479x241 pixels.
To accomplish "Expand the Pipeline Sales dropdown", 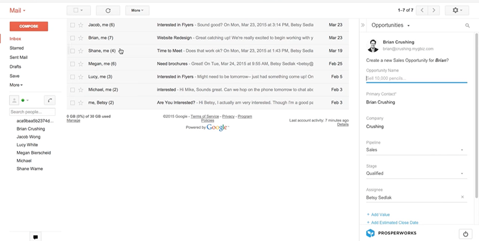I will 462,150.
